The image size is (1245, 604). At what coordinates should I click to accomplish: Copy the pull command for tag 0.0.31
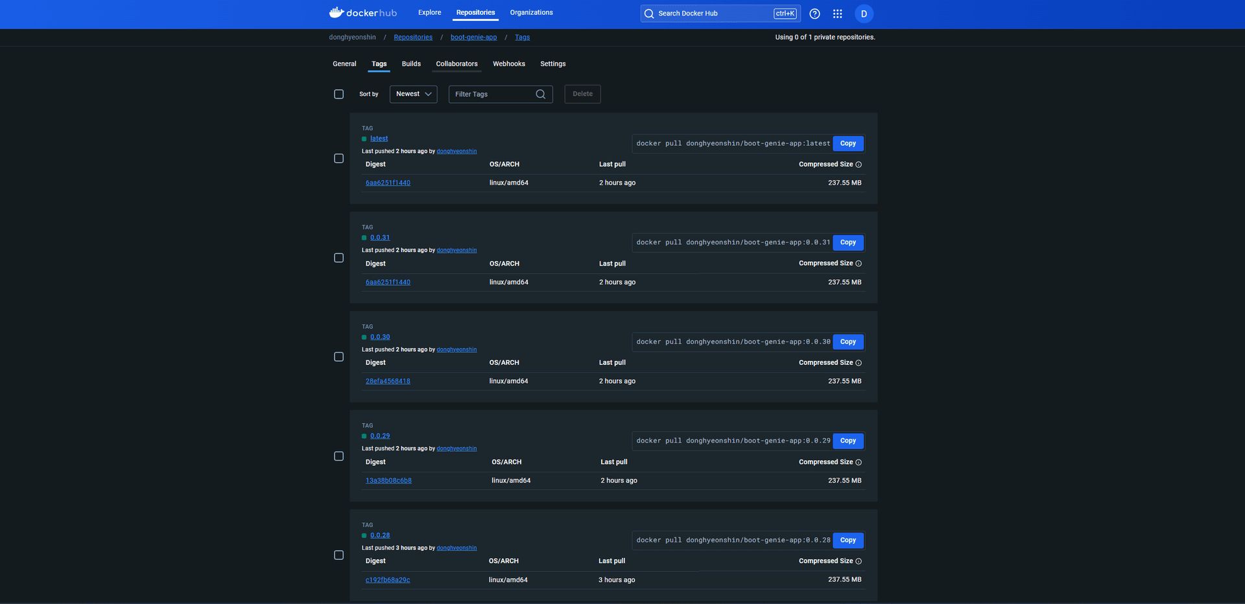pyautogui.click(x=848, y=242)
